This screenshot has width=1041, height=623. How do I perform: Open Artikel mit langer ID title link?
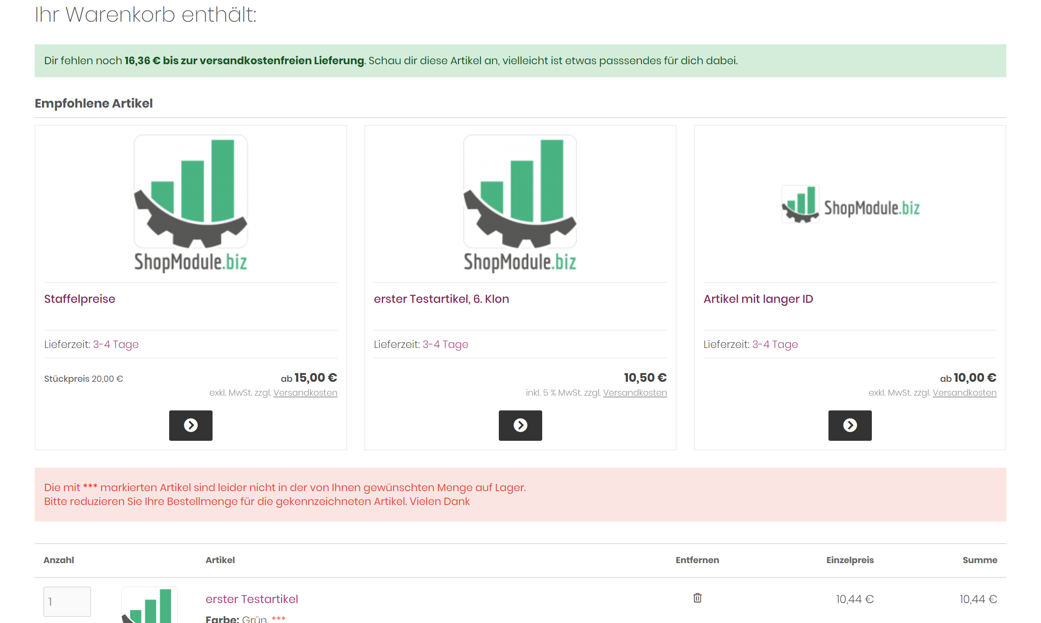point(758,299)
